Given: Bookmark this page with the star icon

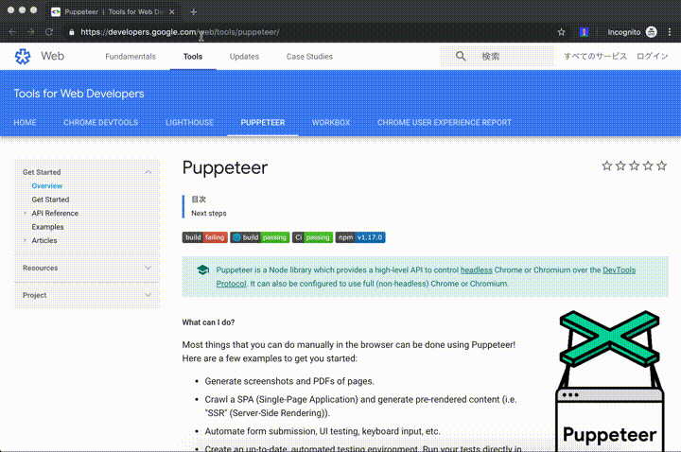Looking at the screenshot, I should tap(561, 32).
